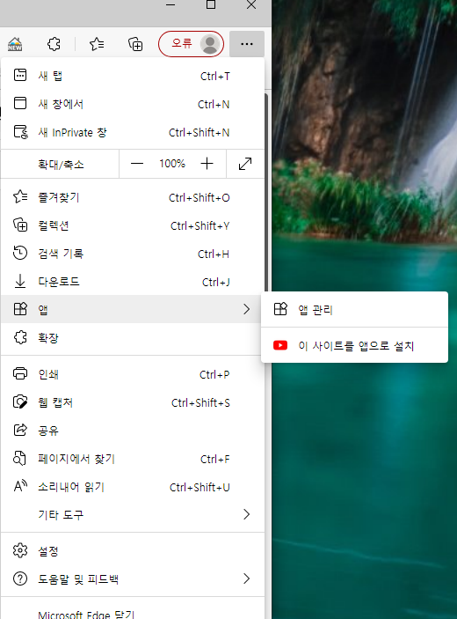Image resolution: width=457 pixels, height=619 pixels.
Task: Open the Collections toolbar icon
Action: pyautogui.click(x=135, y=44)
